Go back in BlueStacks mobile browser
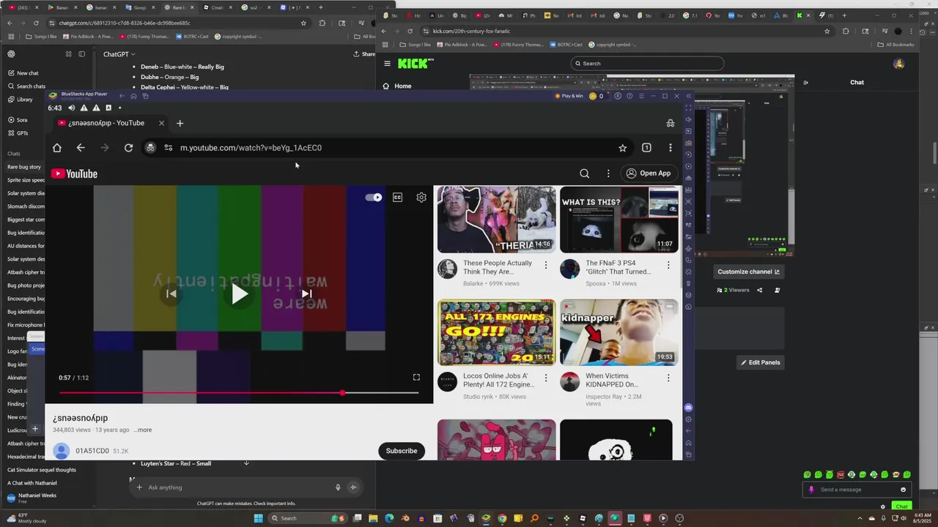The image size is (938, 527). click(x=81, y=148)
